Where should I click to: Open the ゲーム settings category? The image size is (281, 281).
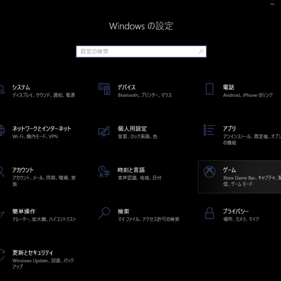240,177
